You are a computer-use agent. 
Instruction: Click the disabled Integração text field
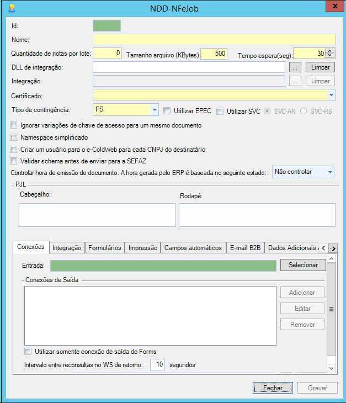(x=189, y=81)
